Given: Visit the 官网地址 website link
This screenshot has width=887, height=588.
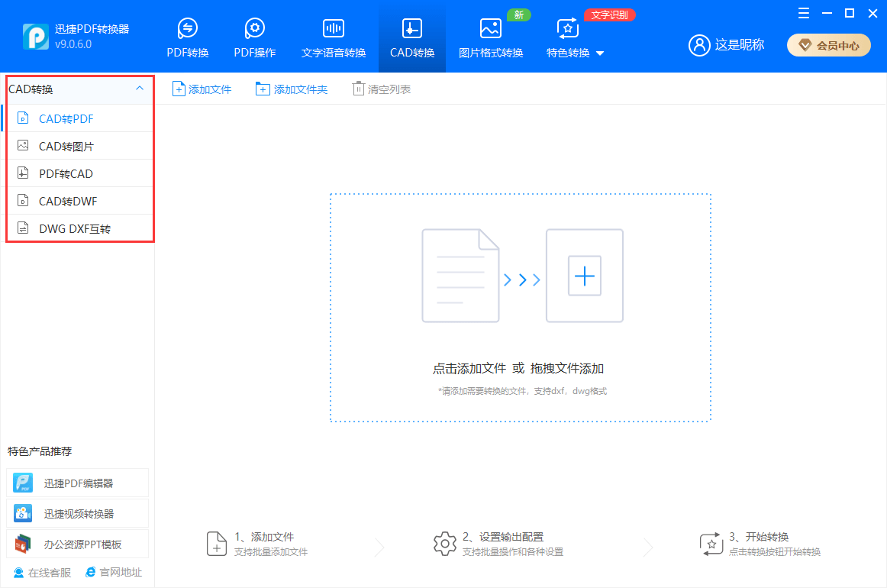Looking at the screenshot, I should pyautogui.click(x=114, y=572).
